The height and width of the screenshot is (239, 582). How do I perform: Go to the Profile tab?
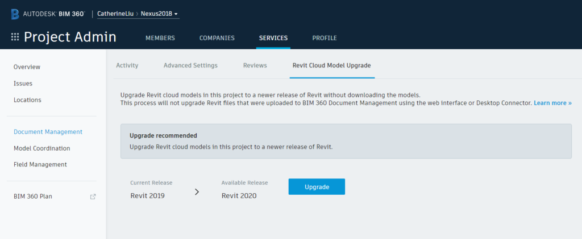(325, 38)
